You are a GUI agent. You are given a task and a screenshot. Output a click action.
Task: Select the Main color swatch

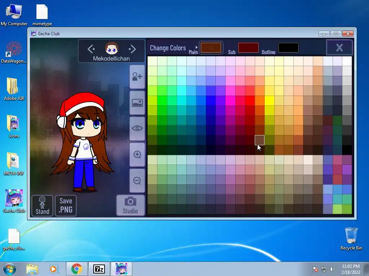pos(211,48)
